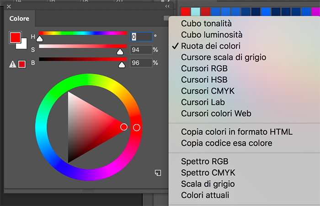This screenshot has height=206, width=320.
Task: Click the in-gamut red swatch beside warning
Action: coord(22,64)
